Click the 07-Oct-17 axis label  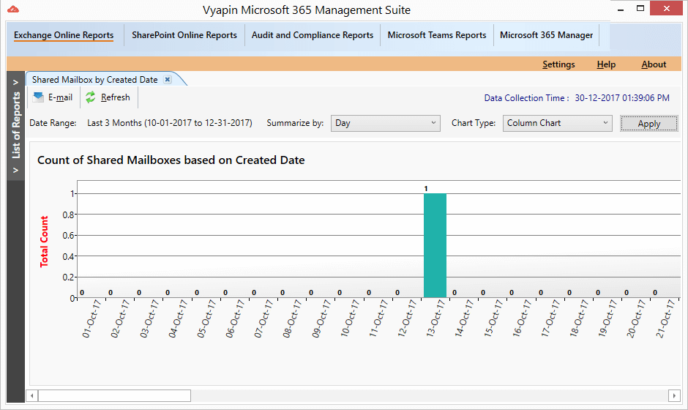[263, 318]
